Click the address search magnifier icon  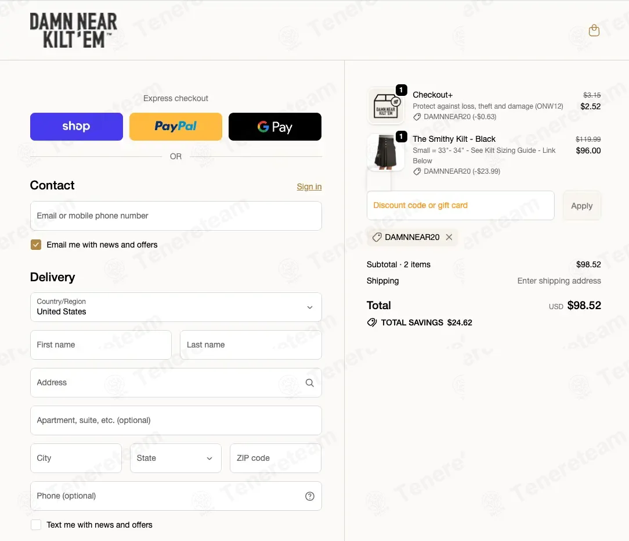[x=310, y=383]
